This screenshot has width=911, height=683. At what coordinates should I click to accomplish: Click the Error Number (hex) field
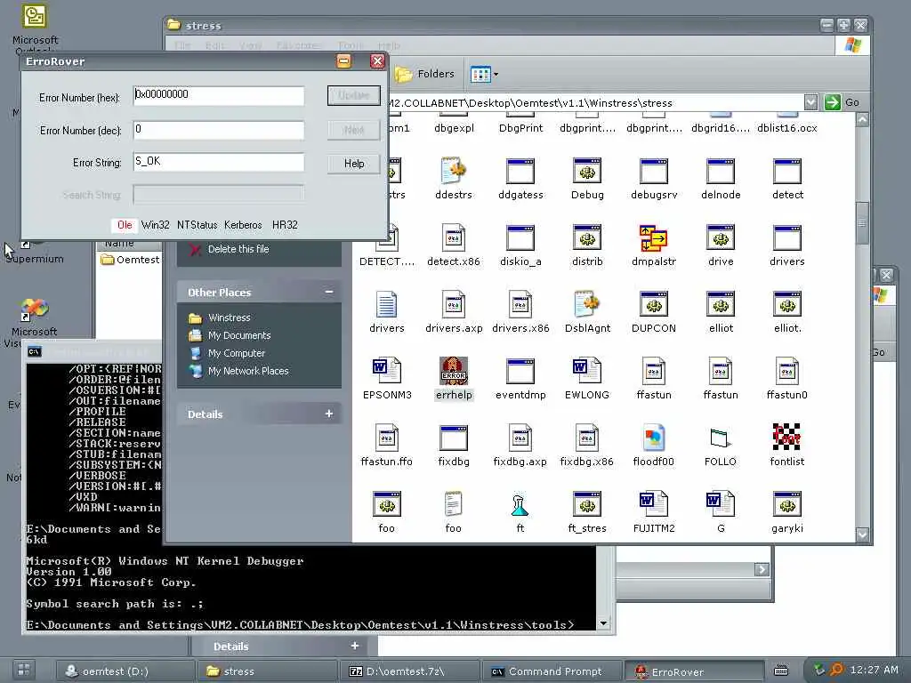click(219, 95)
